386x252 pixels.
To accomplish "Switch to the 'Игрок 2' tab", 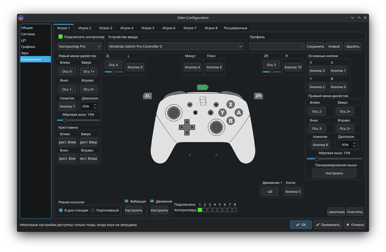I will (x=85, y=28).
